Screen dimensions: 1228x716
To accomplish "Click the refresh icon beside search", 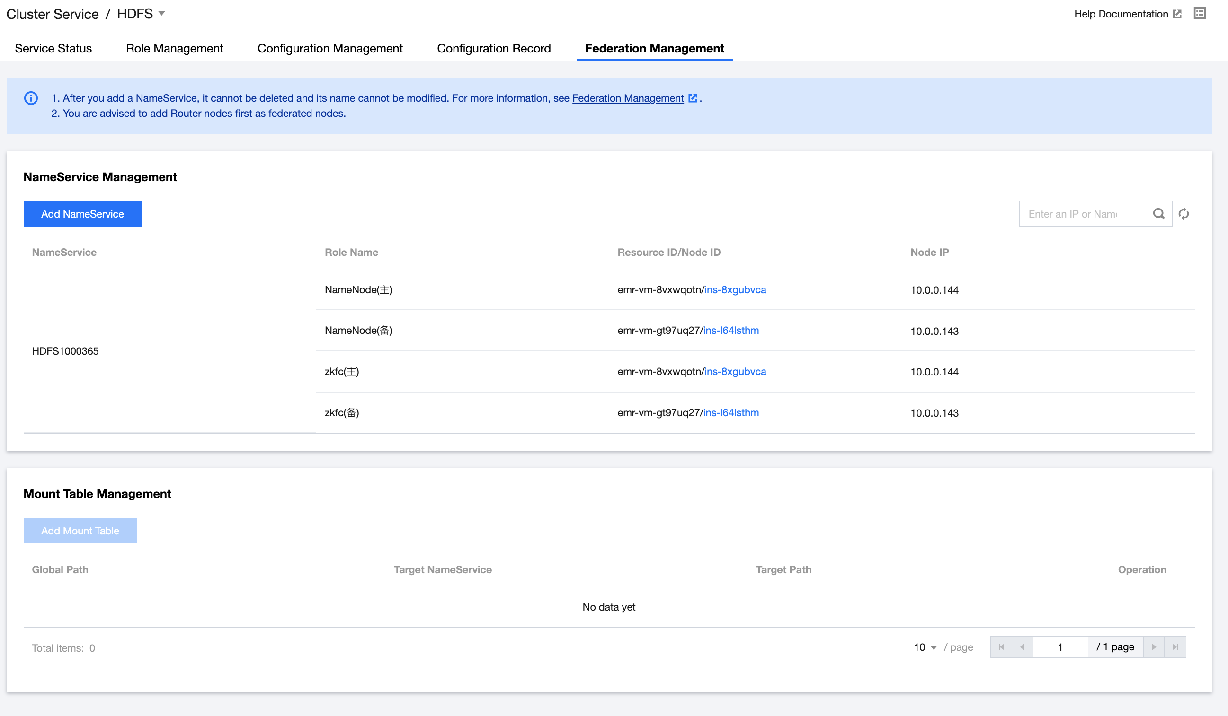I will [x=1184, y=214].
